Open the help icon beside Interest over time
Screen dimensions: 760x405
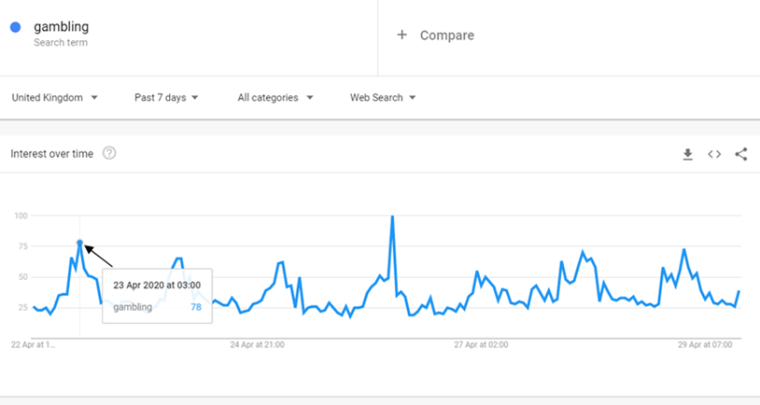click(x=109, y=153)
